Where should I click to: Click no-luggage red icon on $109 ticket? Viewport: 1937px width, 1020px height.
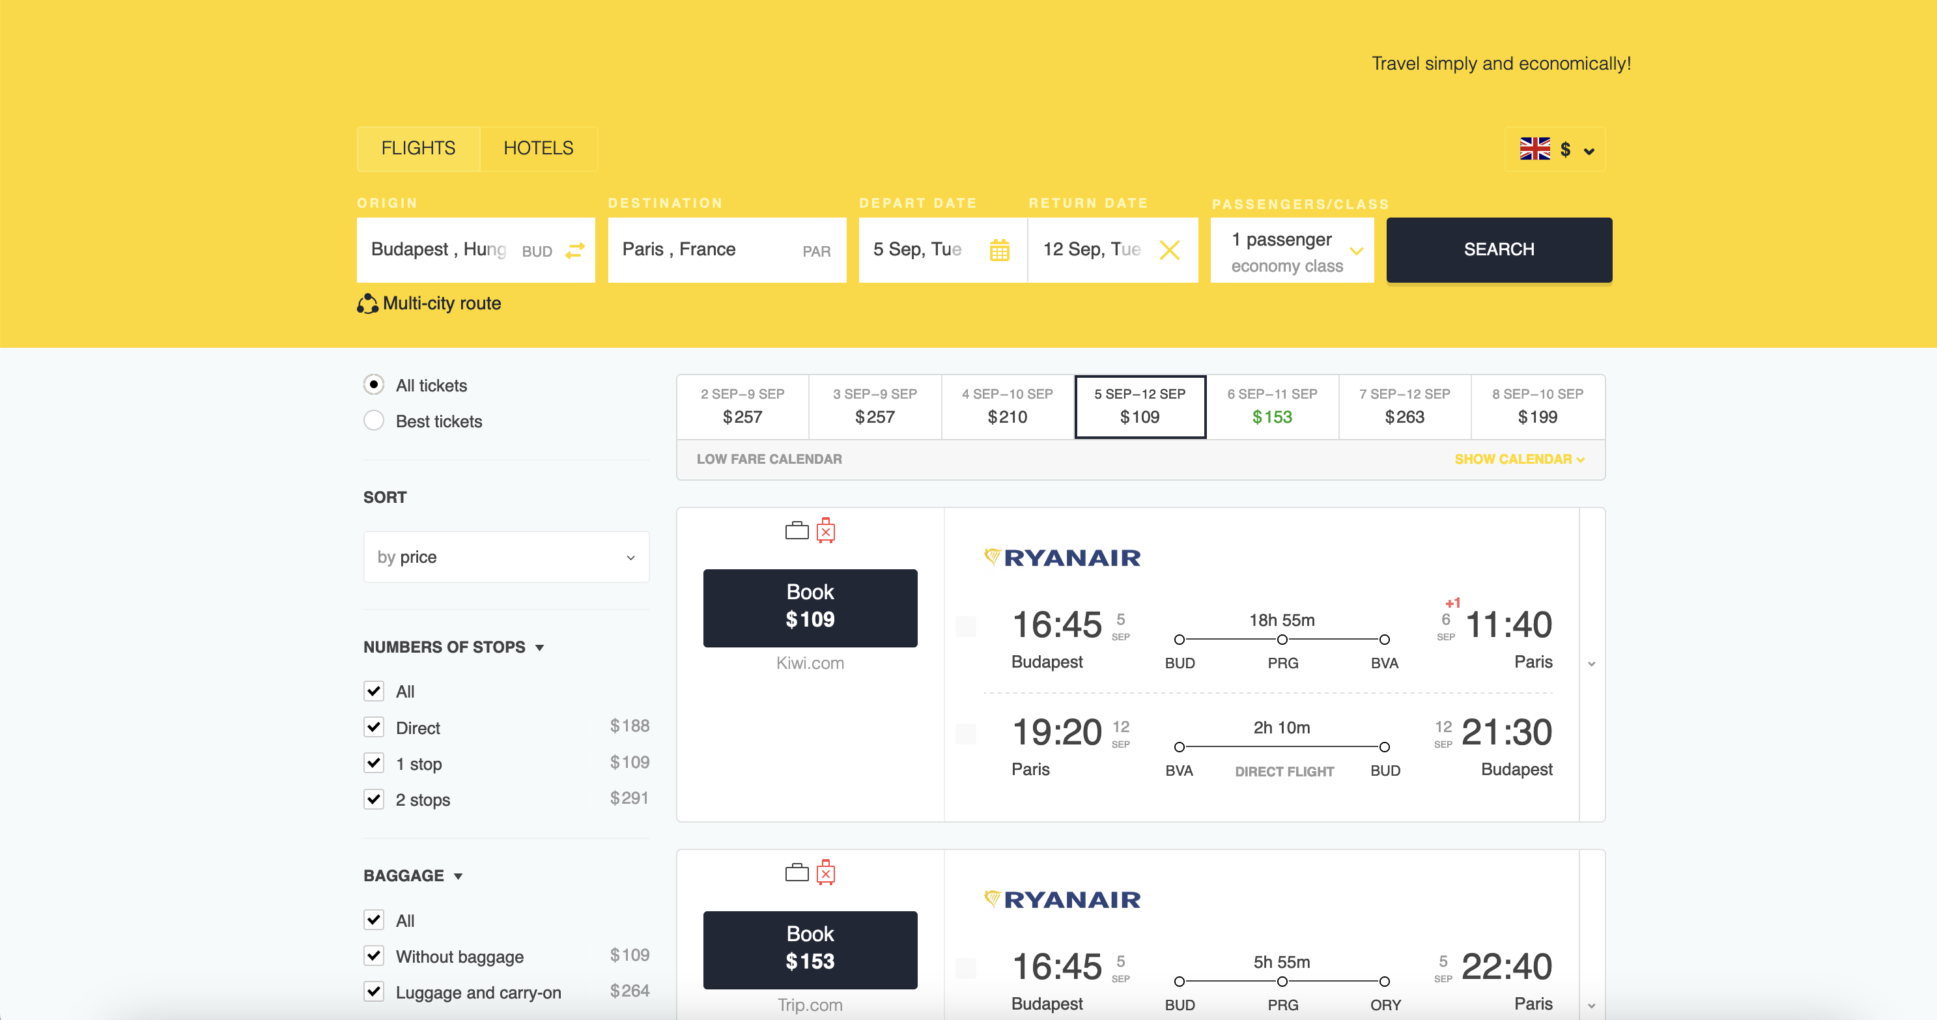pyautogui.click(x=826, y=530)
